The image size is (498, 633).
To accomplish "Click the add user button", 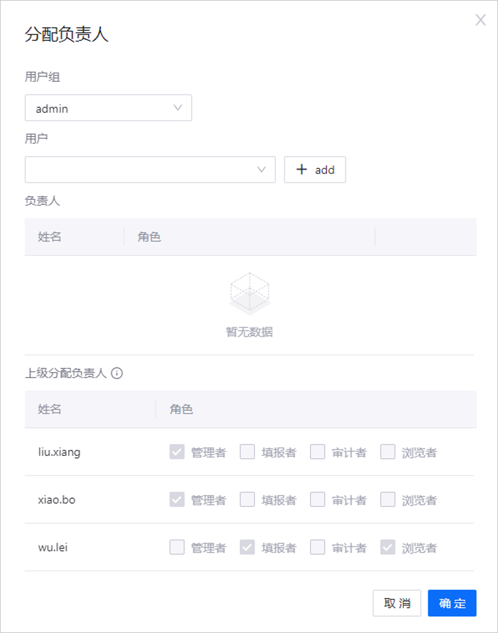I will (315, 170).
